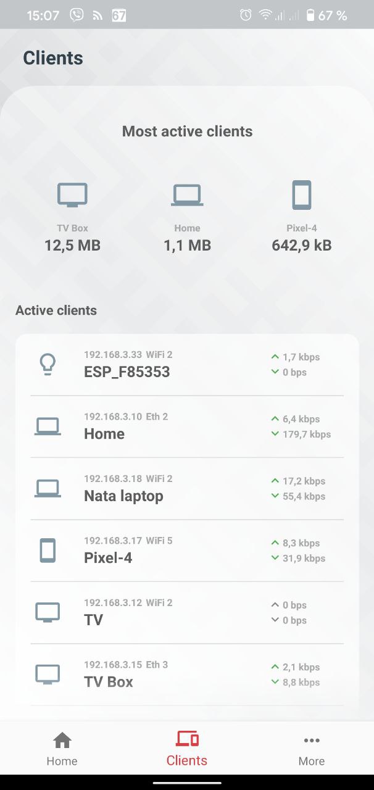Tap the 179,7 kbps download speed for Home

307,434
